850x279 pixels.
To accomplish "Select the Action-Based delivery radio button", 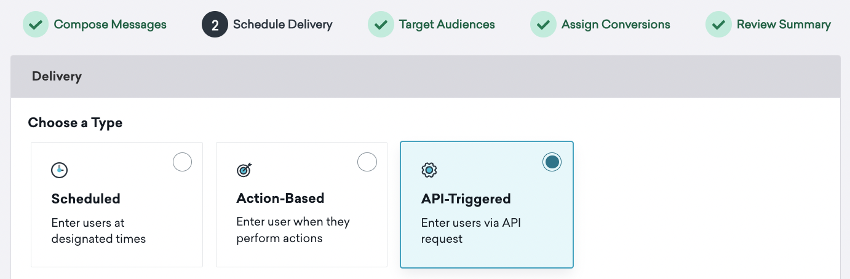I will click(x=367, y=162).
